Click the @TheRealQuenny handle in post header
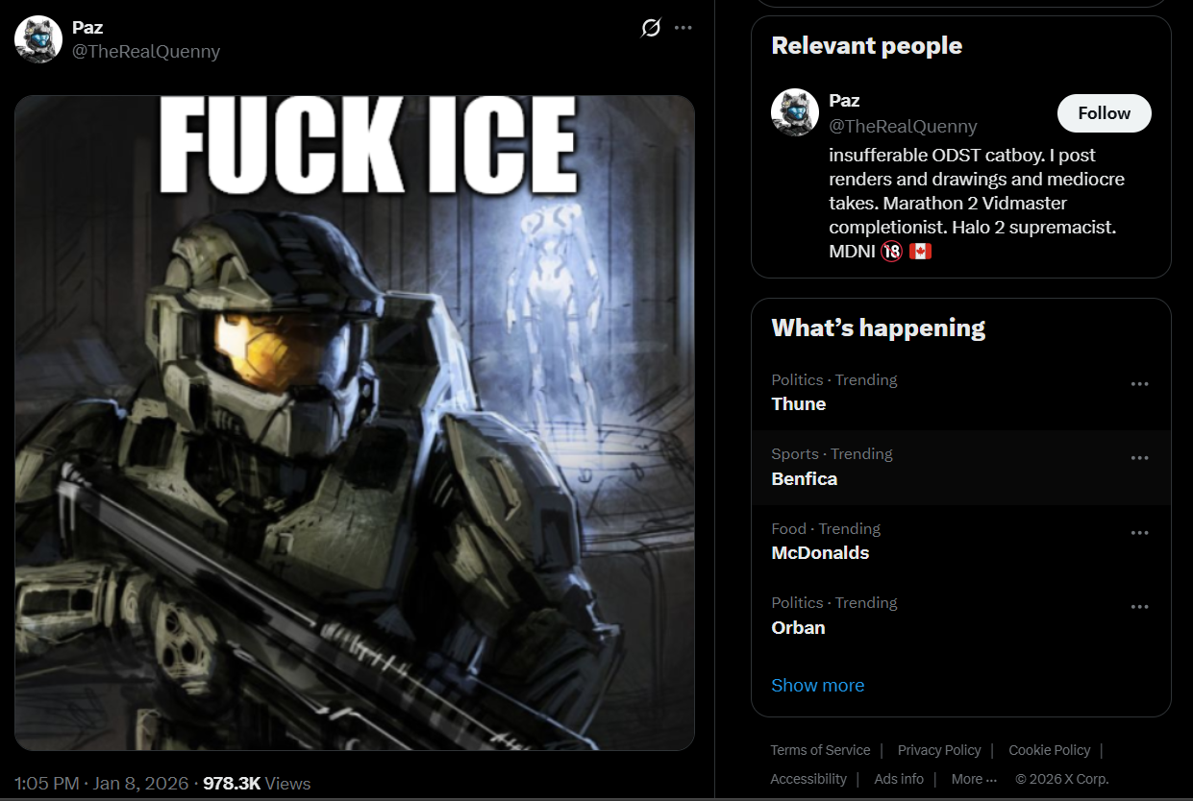Viewport: 1193px width, 801px height. click(x=146, y=52)
